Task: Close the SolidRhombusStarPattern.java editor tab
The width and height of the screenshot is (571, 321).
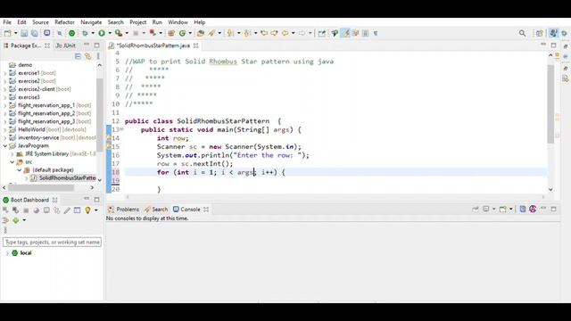Action: pos(196,45)
